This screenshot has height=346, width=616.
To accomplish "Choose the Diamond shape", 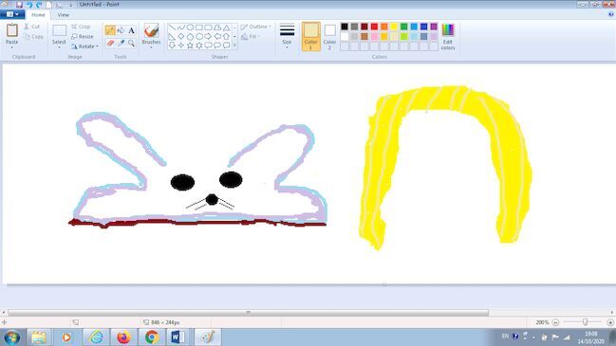I will point(181,36).
